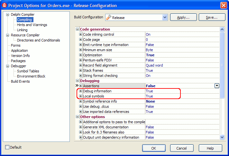Collapse the Debugging section
The width and height of the screenshot is (229, 156).
click(78, 81)
